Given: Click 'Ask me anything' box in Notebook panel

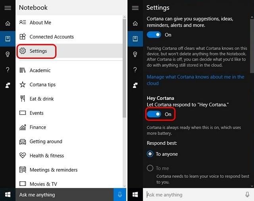Looking at the screenshot, I should pos(64,195).
